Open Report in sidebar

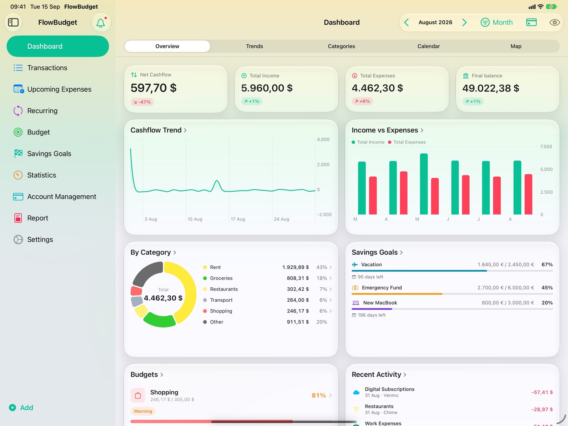(x=58, y=218)
